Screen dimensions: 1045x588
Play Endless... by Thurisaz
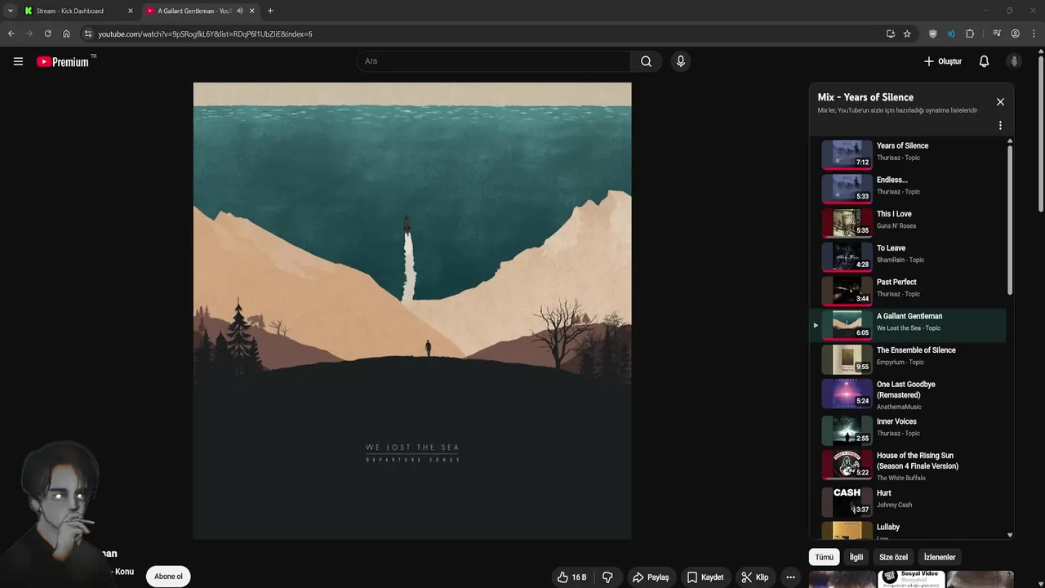908,189
